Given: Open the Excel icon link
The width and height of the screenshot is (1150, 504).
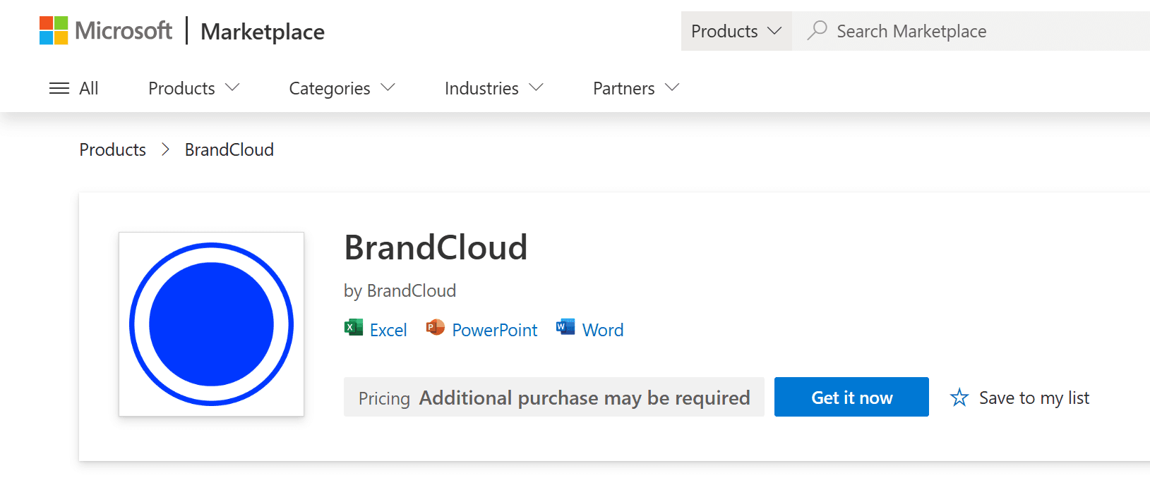Looking at the screenshot, I should pos(353,328).
